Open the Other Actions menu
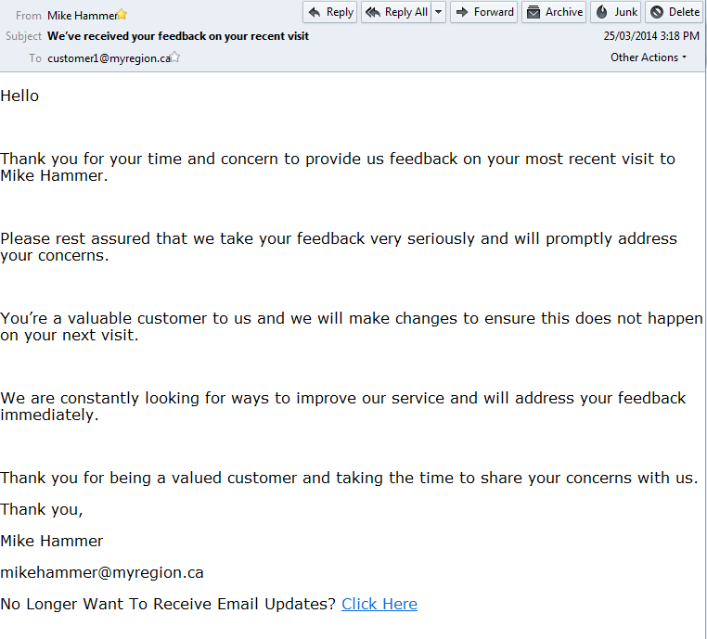 pos(649,58)
